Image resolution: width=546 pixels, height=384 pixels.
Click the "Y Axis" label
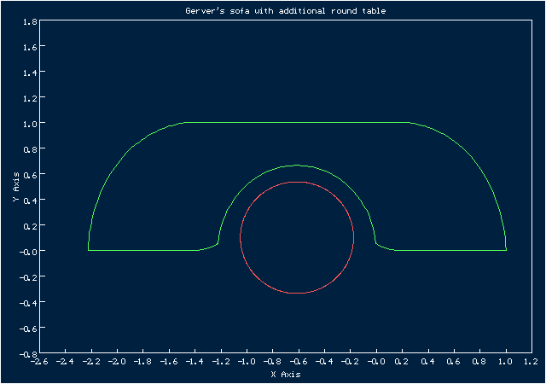15,186
